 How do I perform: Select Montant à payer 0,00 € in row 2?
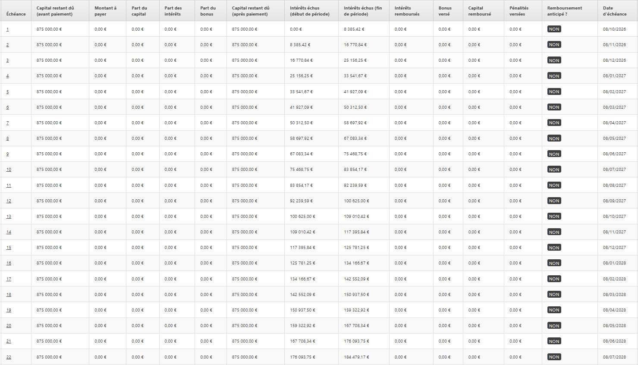(101, 45)
